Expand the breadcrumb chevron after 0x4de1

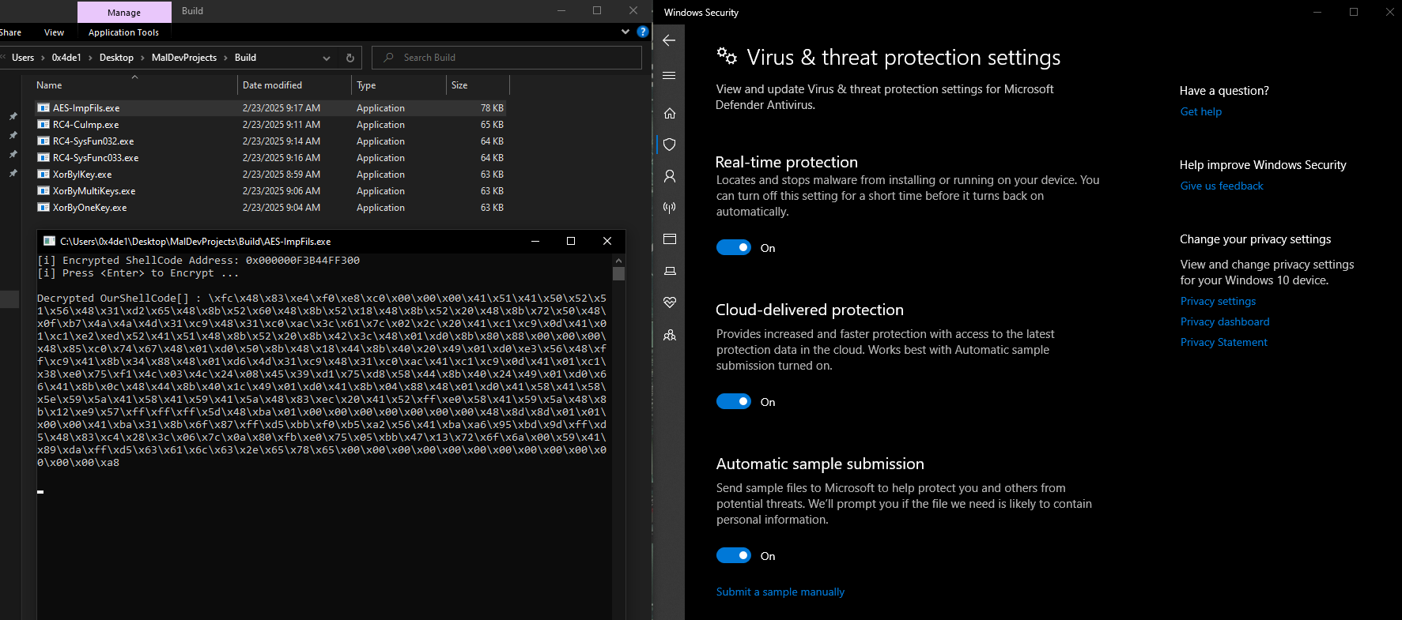click(90, 58)
